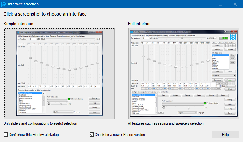Viewport: 243px width, 142px height.
Task: Choose the Simple interface screenshot
Action: 59,73
